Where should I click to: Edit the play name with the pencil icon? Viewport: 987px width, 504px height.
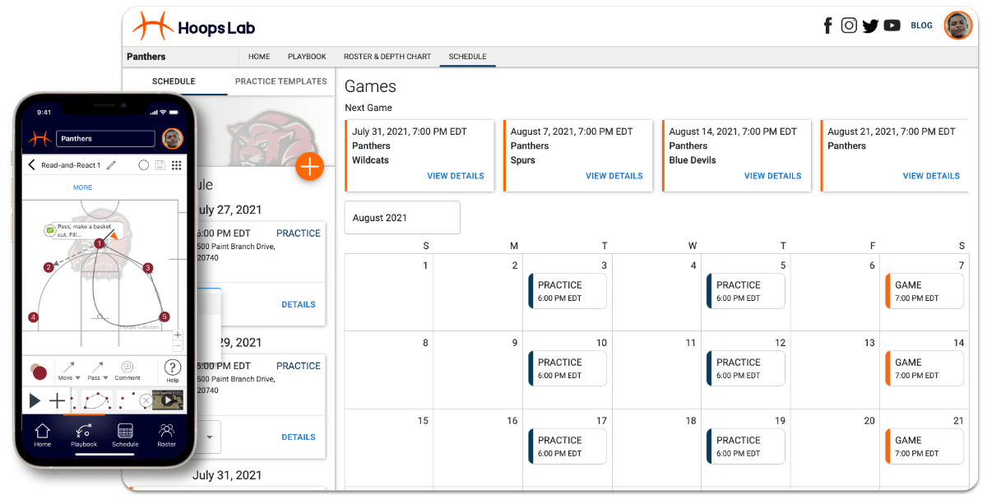(x=111, y=164)
